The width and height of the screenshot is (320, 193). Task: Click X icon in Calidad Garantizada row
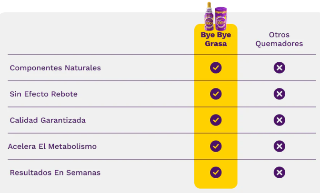[x=280, y=120]
